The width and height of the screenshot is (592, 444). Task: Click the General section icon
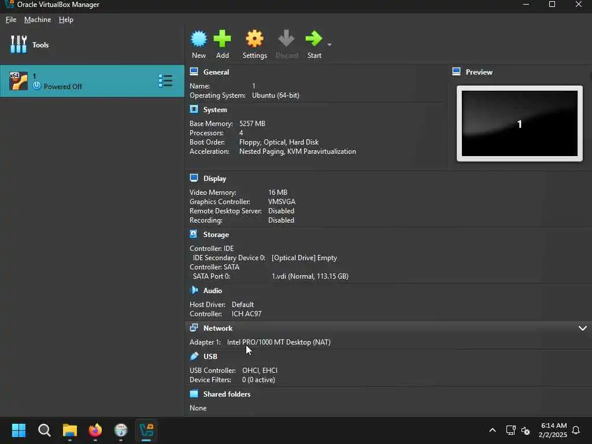[194, 72]
